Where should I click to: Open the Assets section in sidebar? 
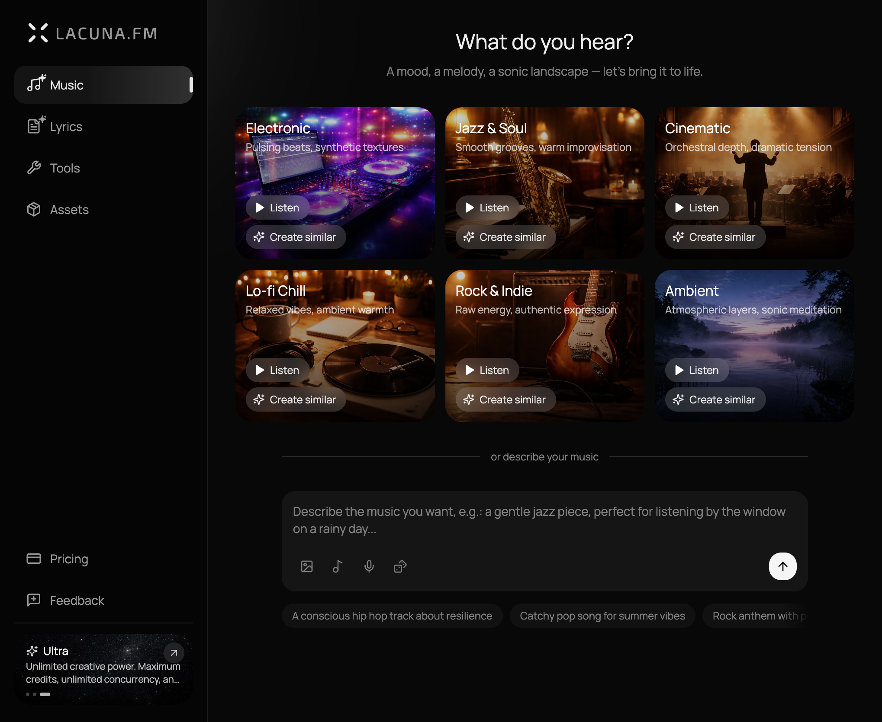(103, 209)
